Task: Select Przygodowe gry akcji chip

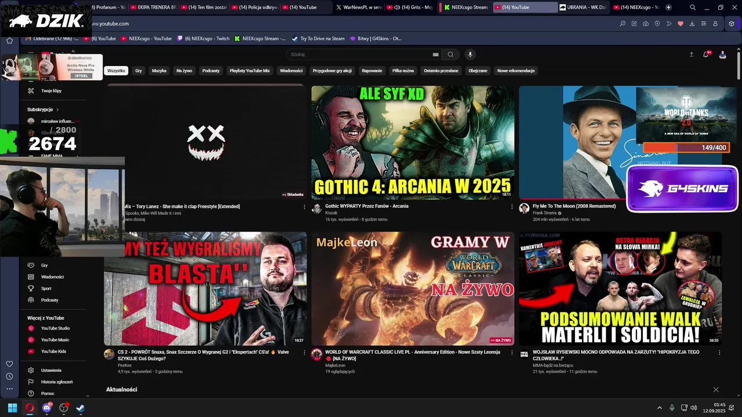Action: tap(332, 71)
